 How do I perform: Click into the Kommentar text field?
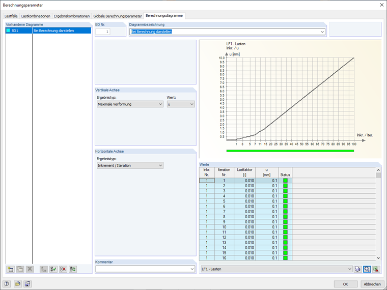[x=143, y=269]
